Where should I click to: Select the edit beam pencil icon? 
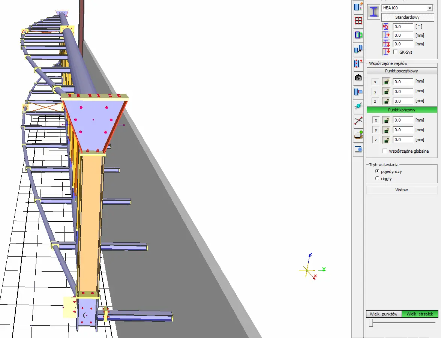point(358,6)
